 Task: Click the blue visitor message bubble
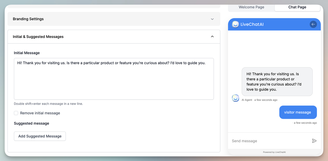tap(298, 112)
